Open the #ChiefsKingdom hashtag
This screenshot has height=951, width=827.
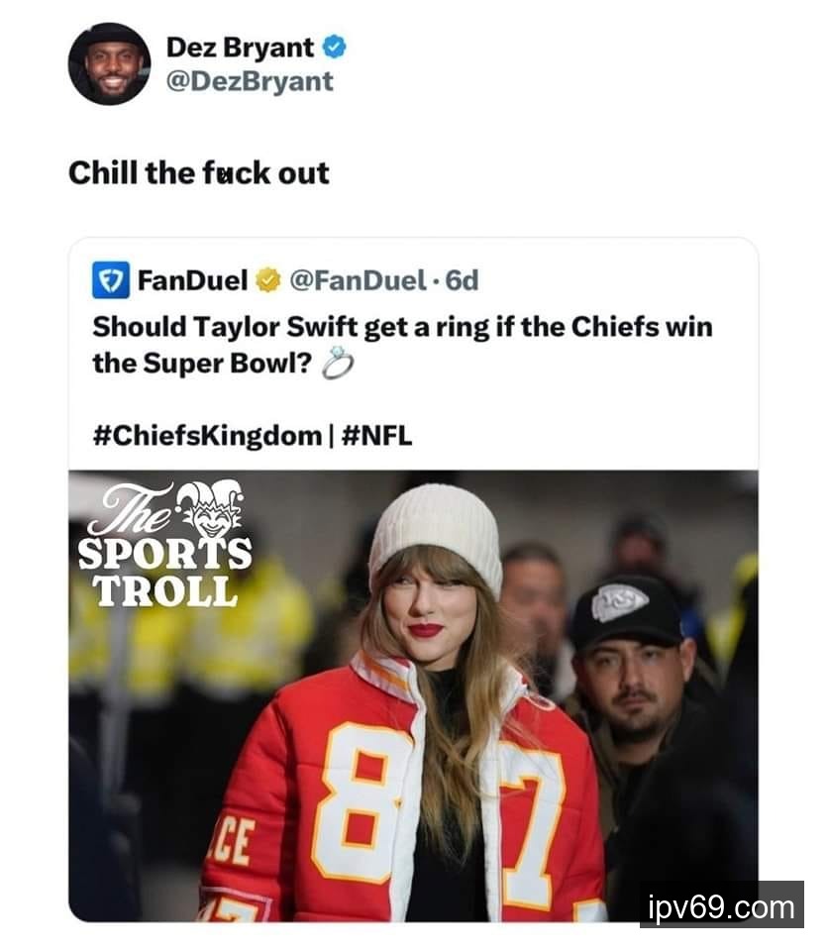206,434
